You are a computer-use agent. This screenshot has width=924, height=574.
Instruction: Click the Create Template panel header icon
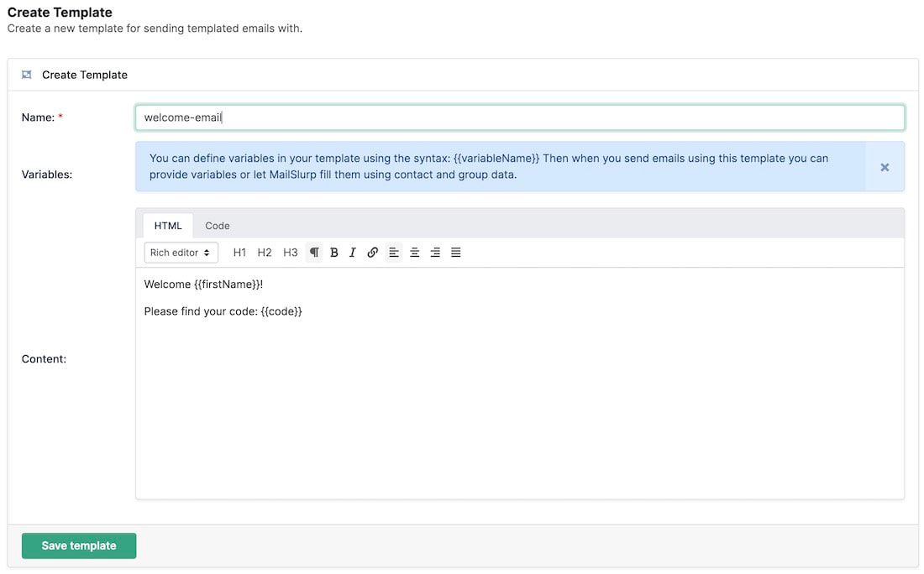pyautogui.click(x=27, y=75)
